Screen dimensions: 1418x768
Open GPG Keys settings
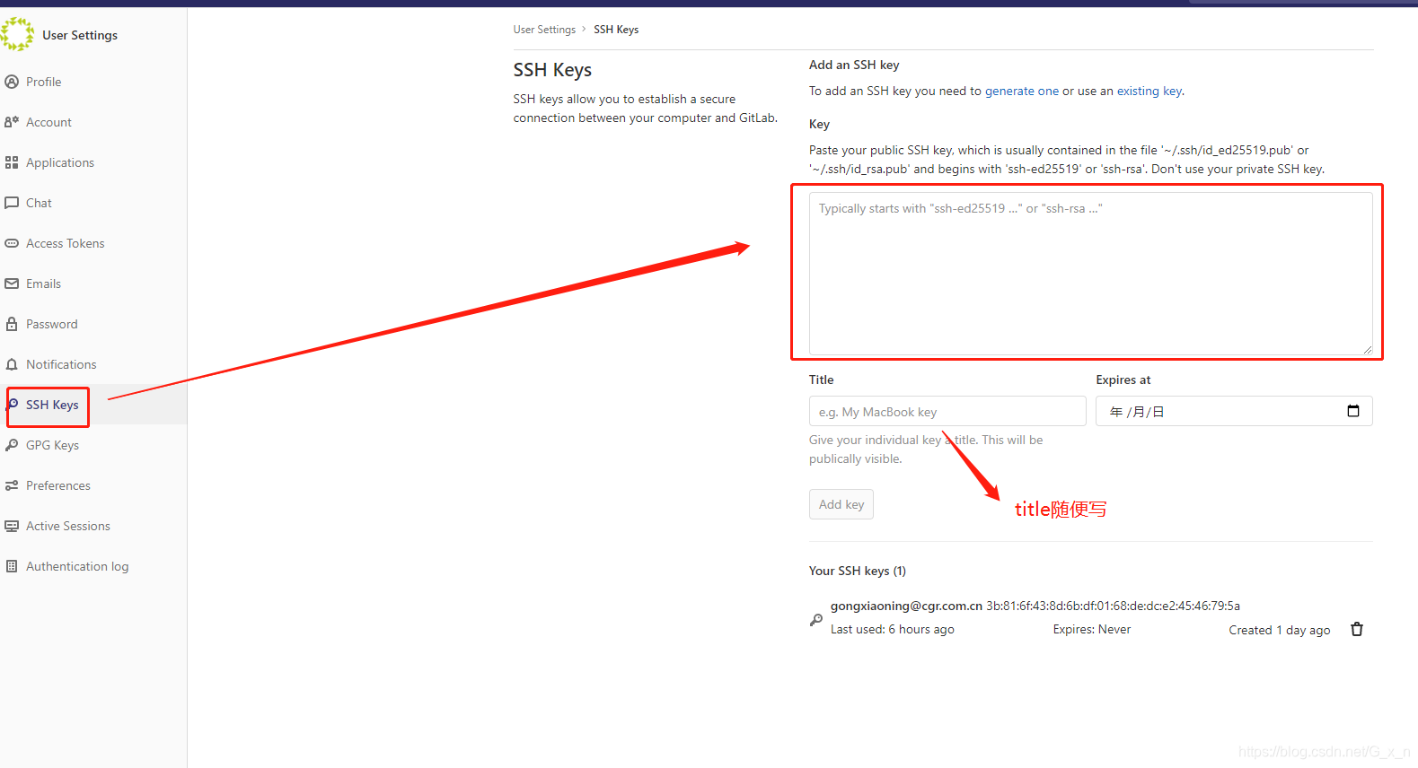point(52,445)
